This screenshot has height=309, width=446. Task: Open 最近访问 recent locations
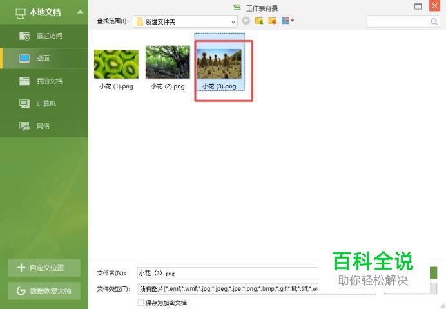(x=44, y=36)
